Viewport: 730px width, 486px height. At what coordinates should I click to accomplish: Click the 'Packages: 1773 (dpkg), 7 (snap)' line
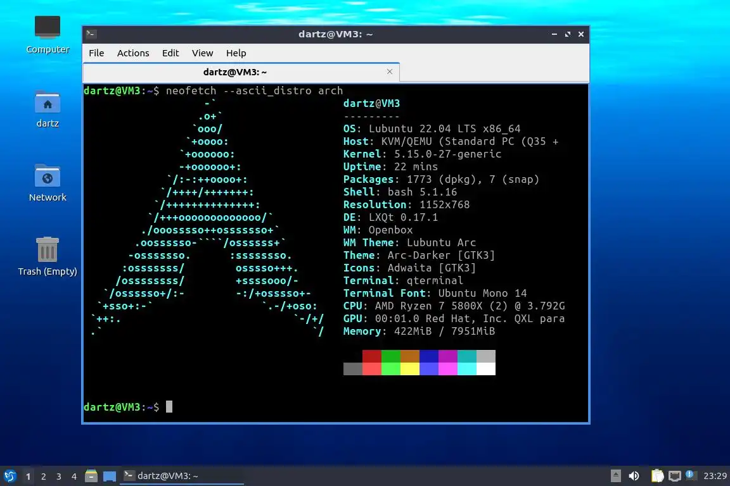pos(441,180)
